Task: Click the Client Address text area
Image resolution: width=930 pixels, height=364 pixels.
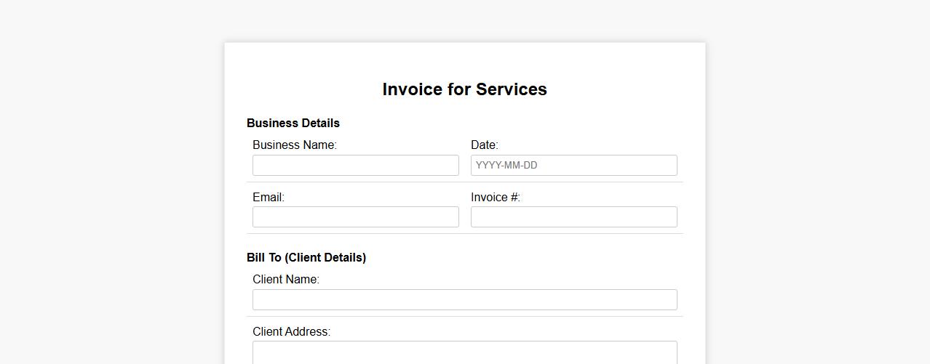Action: click(x=465, y=352)
